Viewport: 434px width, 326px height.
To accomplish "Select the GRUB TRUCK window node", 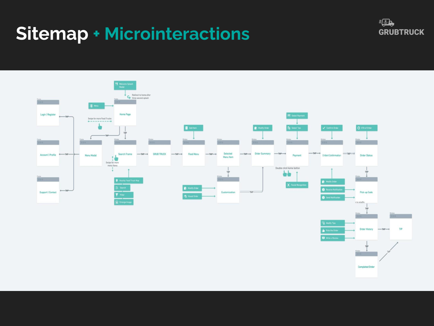I will click(x=159, y=153).
